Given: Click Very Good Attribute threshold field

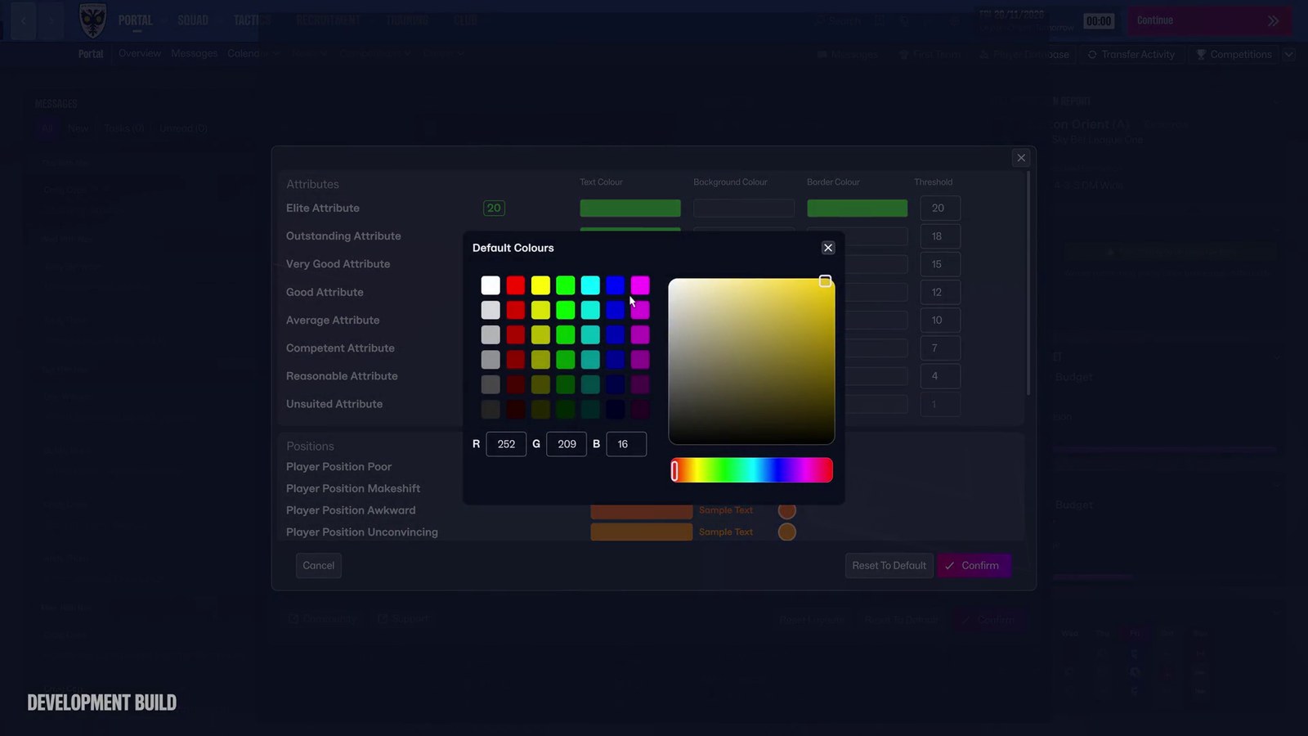Looking at the screenshot, I should [940, 264].
